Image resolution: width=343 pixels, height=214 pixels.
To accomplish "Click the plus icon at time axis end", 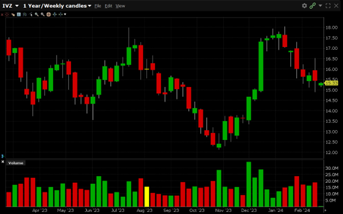I will click(x=325, y=210).
